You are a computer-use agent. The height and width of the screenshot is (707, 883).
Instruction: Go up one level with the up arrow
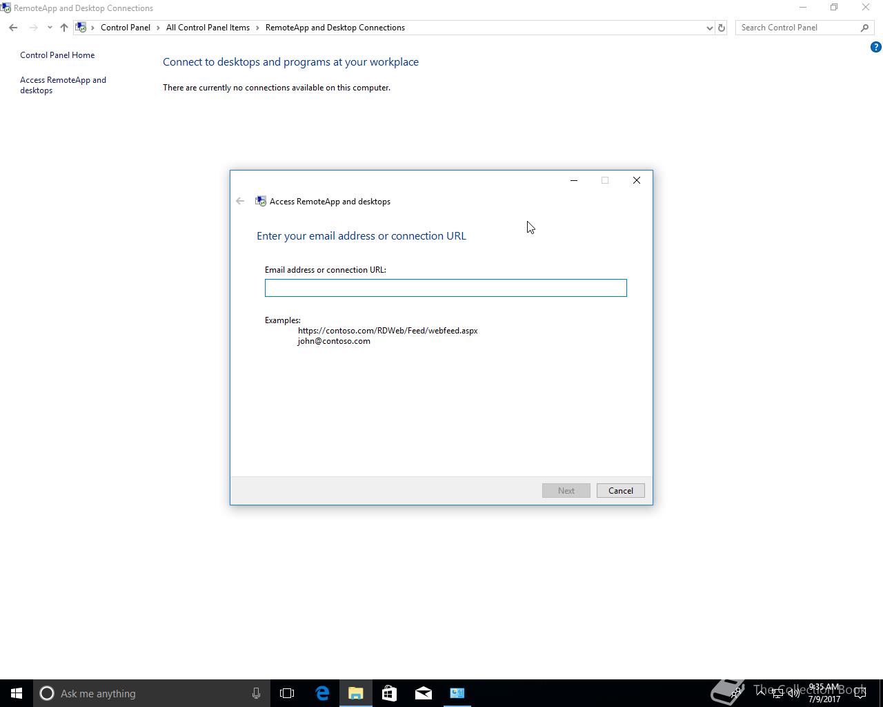pyautogui.click(x=64, y=28)
